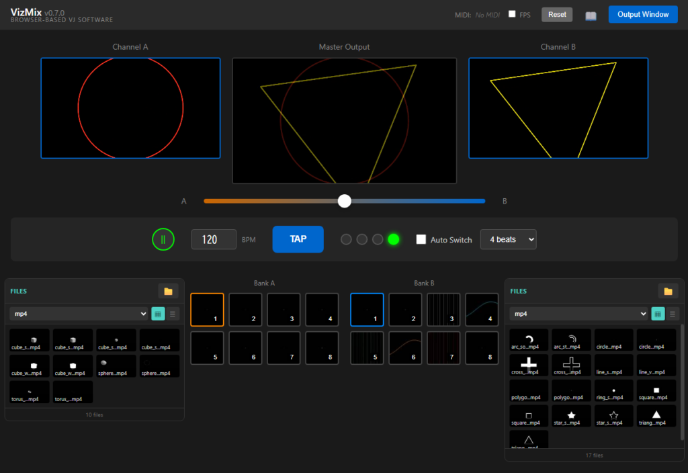Switch right Files panel to list view
The width and height of the screenshot is (688, 473).
coord(672,314)
